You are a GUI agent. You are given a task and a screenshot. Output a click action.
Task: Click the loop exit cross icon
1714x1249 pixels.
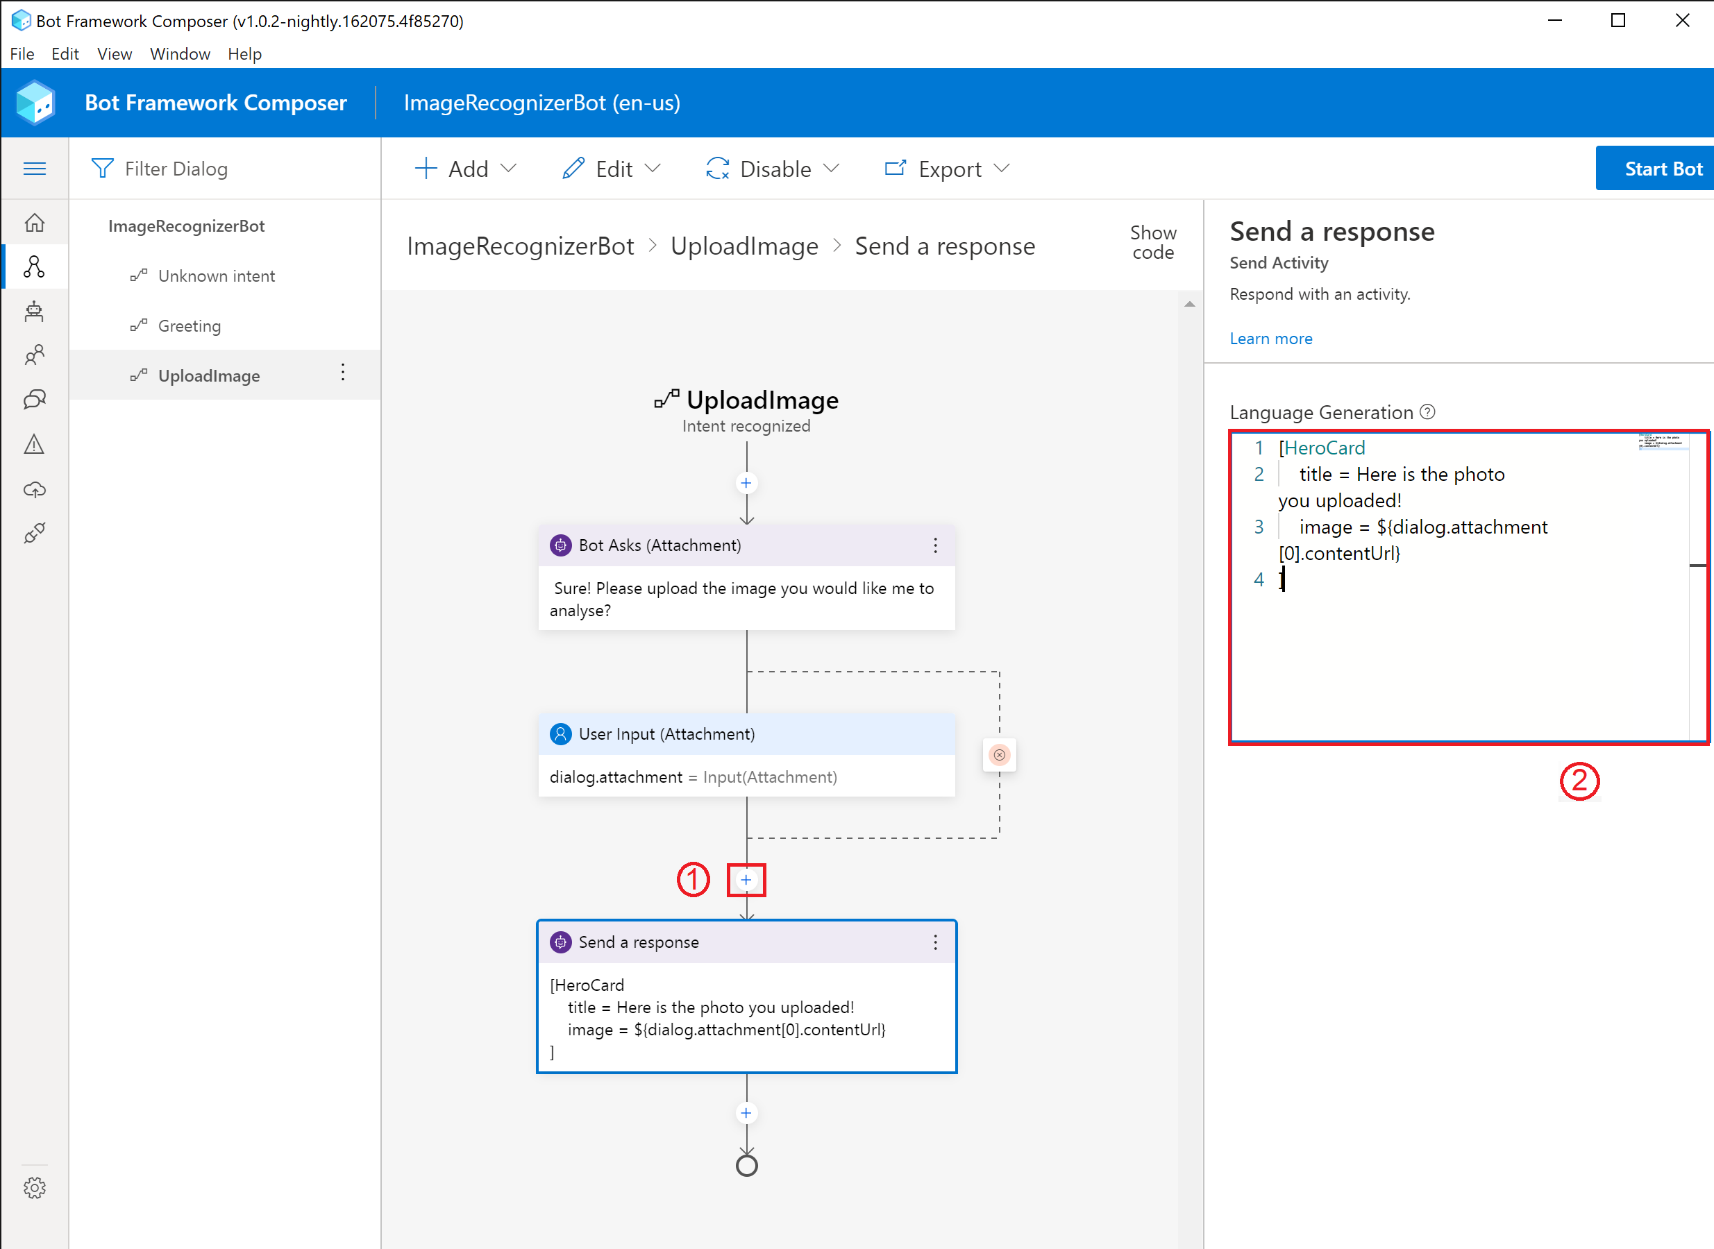pyautogui.click(x=999, y=755)
